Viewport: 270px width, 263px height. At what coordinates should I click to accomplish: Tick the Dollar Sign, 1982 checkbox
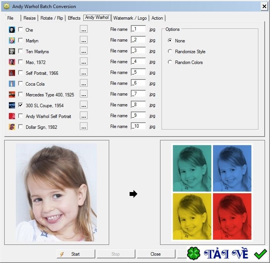(x=20, y=127)
